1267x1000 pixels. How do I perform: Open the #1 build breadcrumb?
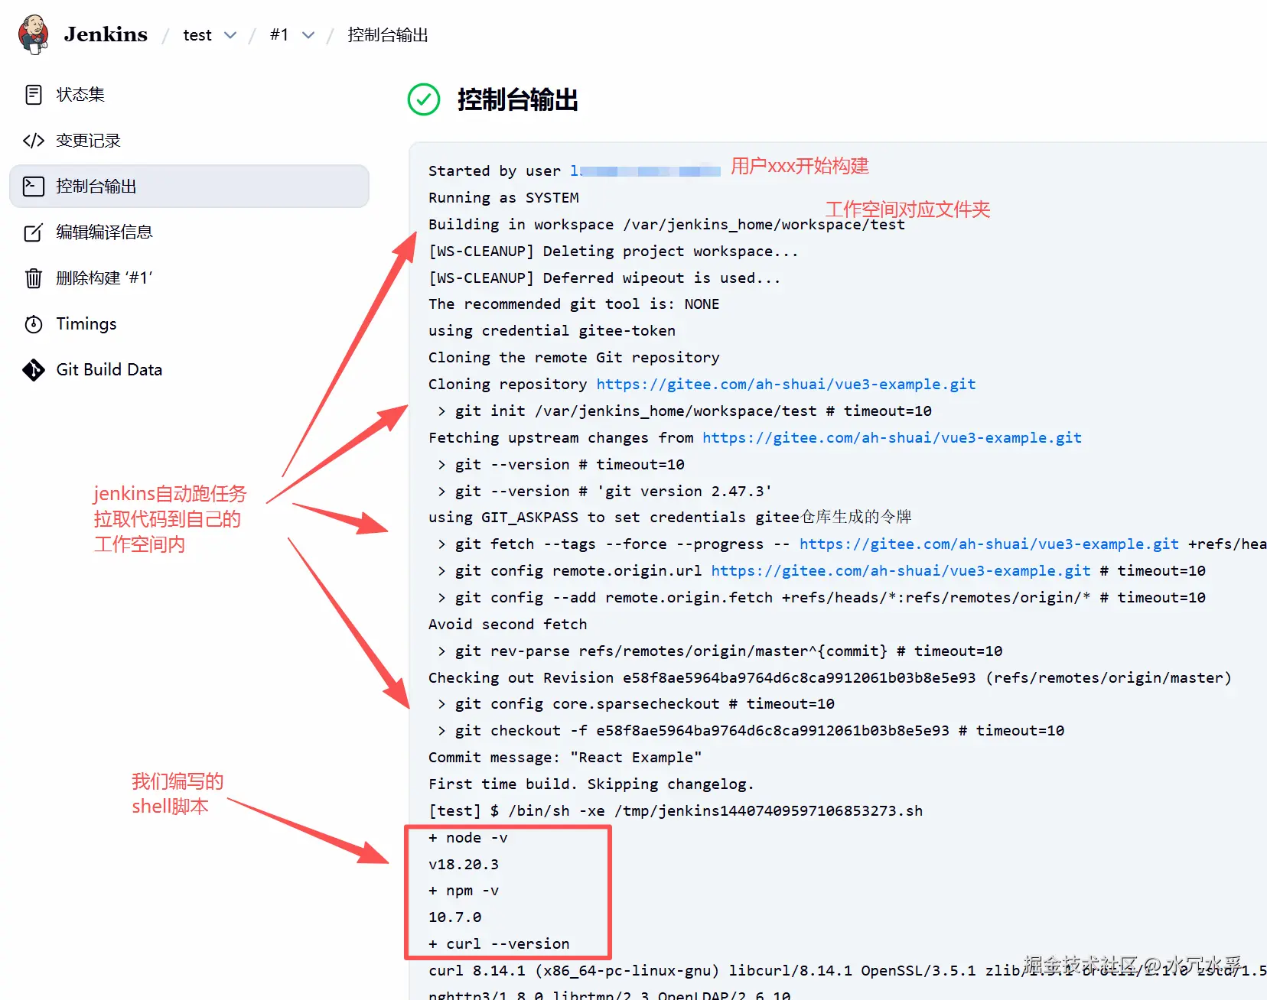click(279, 35)
